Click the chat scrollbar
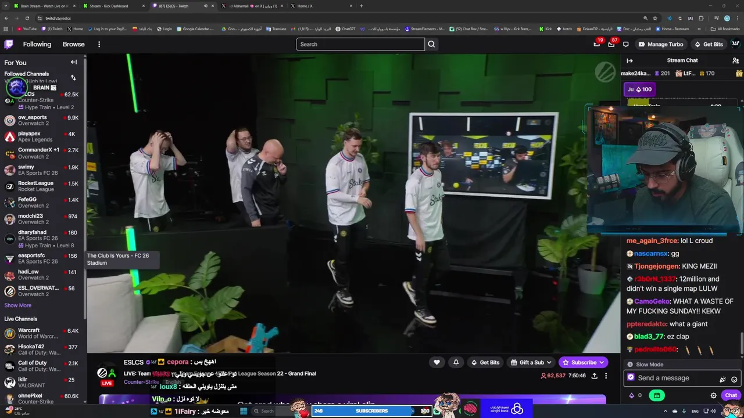The width and height of the screenshot is (744, 418). [x=742, y=343]
